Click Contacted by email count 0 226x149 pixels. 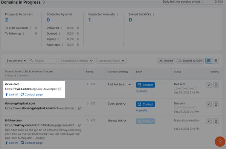pos(48,20)
